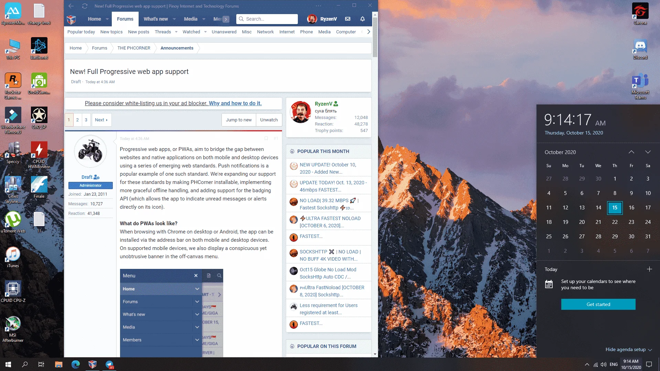Select the Forums tab
The image size is (660, 371).
click(125, 19)
